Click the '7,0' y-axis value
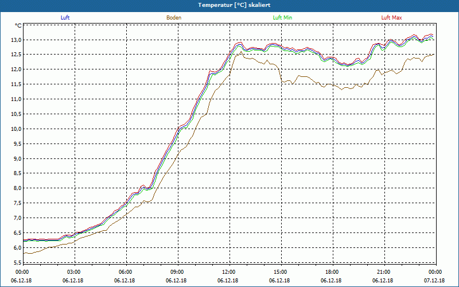The width and height of the screenshot is (459, 287). pyautogui.click(x=17, y=218)
